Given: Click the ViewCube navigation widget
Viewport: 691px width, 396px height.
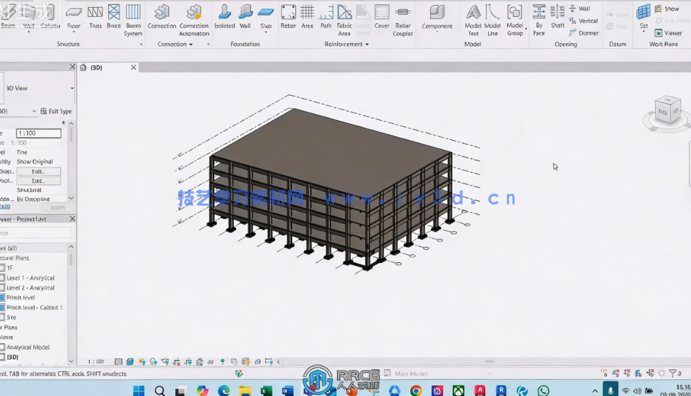Looking at the screenshot, I should point(667,112).
